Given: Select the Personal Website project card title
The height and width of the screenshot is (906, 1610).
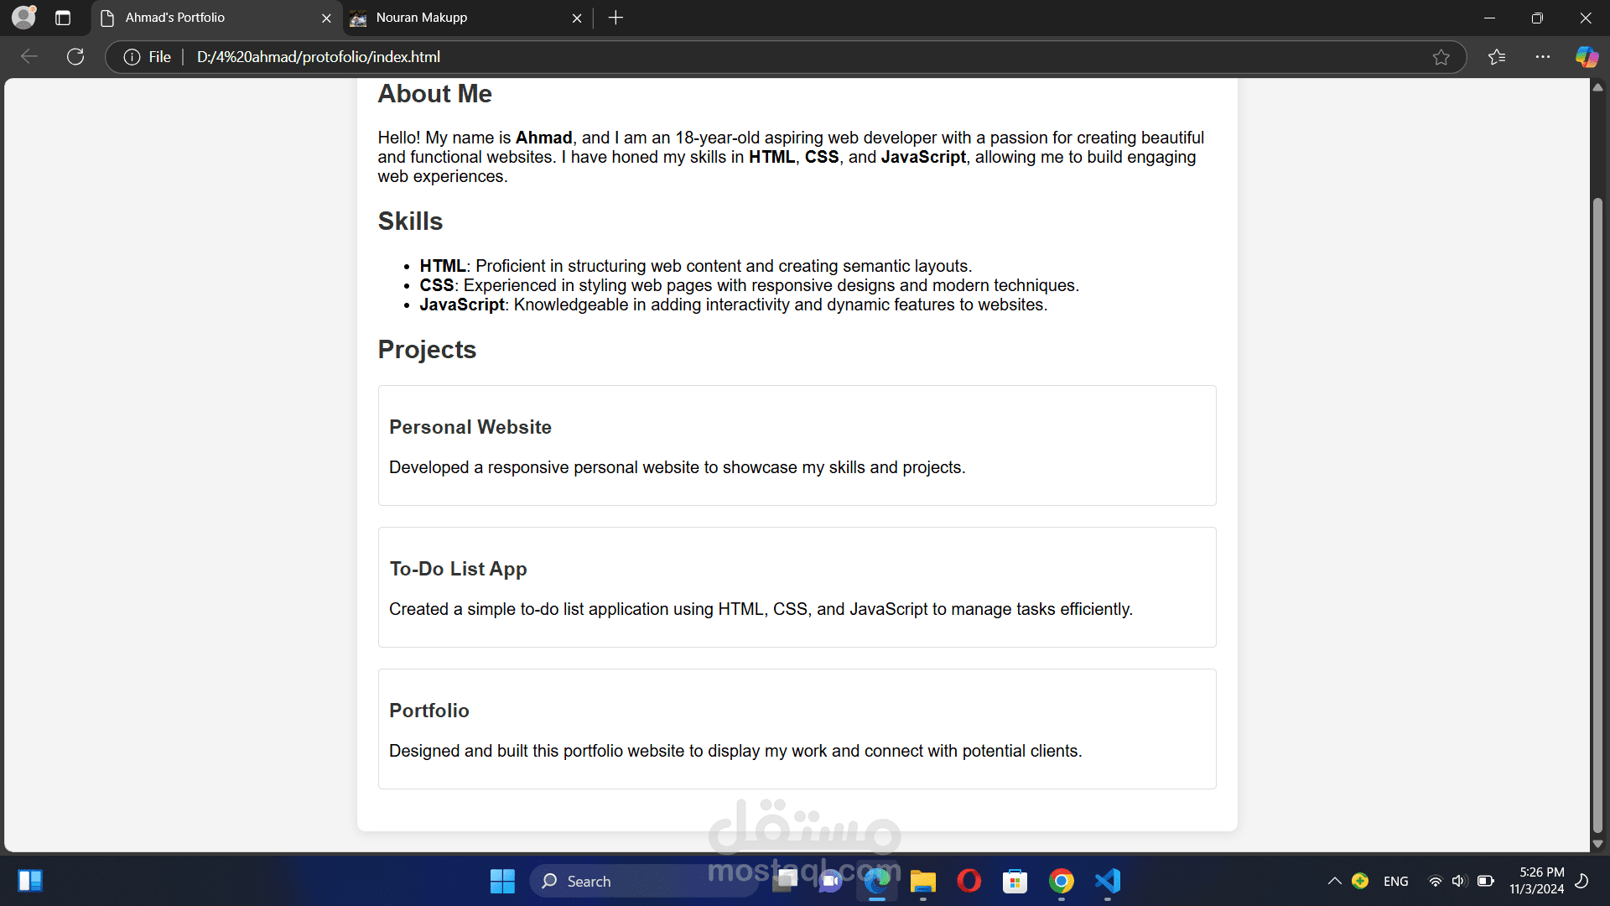Looking at the screenshot, I should [470, 427].
